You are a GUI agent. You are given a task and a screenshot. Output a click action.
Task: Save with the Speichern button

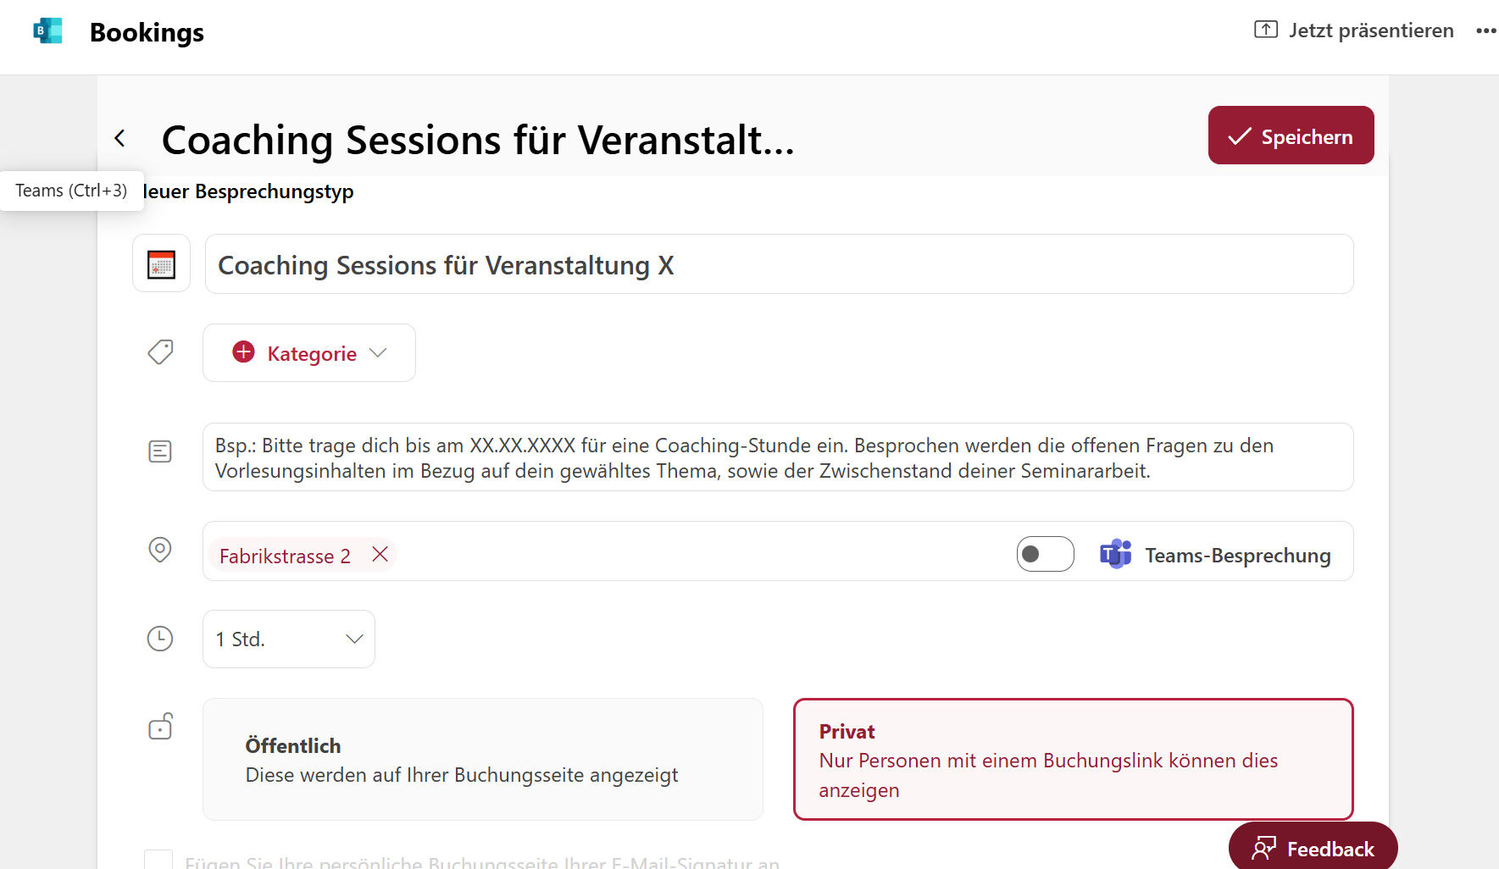tap(1291, 136)
